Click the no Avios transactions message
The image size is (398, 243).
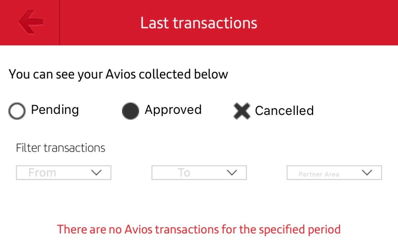pyautogui.click(x=199, y=229)
